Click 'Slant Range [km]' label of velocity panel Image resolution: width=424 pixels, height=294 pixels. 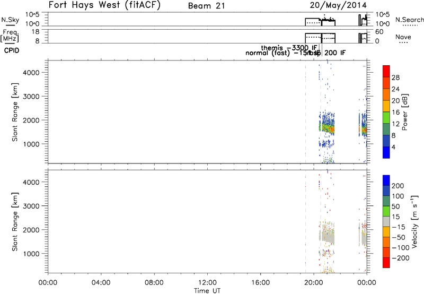click(x=15, y=222)
